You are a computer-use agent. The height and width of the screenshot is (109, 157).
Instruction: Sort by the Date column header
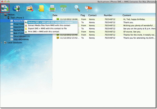[x=55, y=15]
